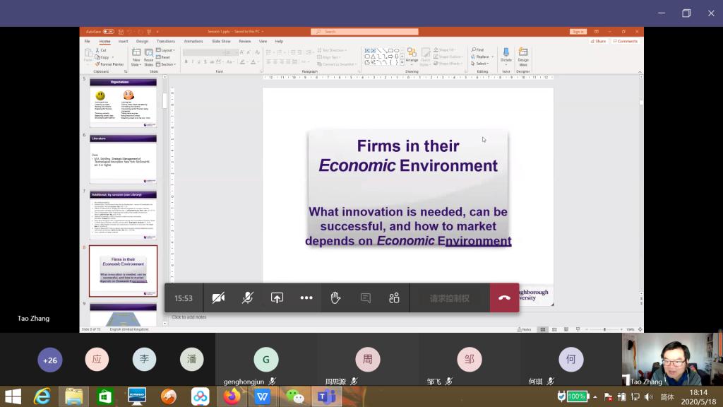This screenshot has width=723, height=407.
Task: Expand the hidden system tray icons arrow
Action: coord(595,396)
